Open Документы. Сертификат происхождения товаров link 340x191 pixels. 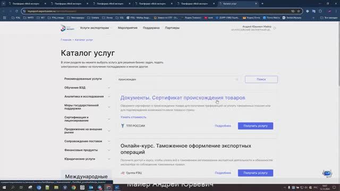point(183,98)
